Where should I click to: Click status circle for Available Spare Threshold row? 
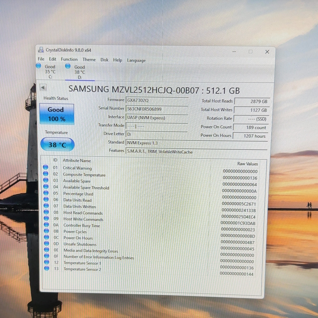click(46, 186)
